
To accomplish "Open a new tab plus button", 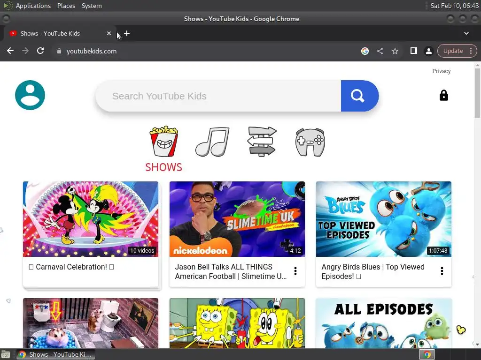I will (127, 33).
